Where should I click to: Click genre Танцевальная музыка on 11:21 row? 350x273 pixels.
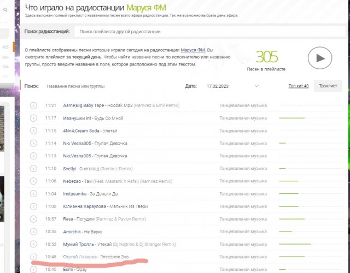point(243,105)
